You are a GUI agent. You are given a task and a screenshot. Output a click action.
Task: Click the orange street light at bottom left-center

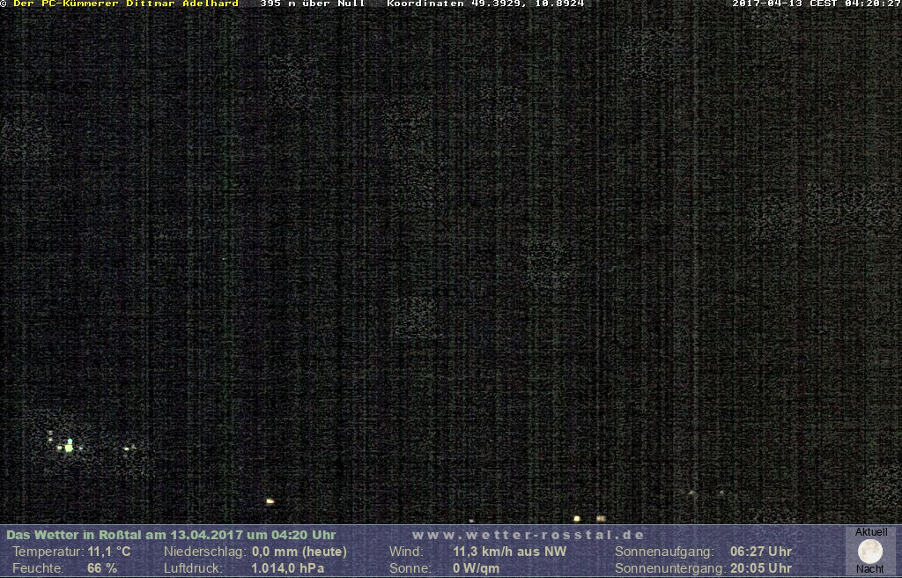270,501
